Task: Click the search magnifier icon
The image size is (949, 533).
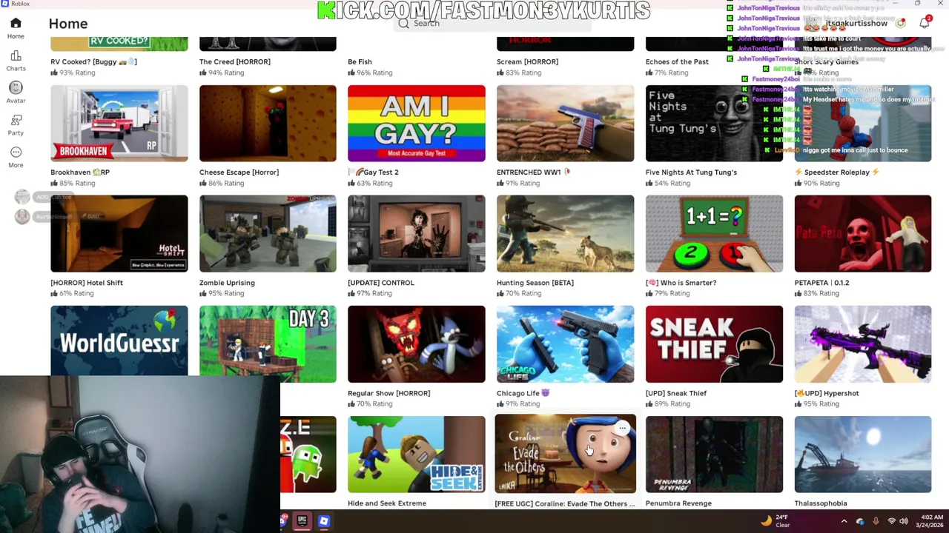Action: [x=403, y=24]
